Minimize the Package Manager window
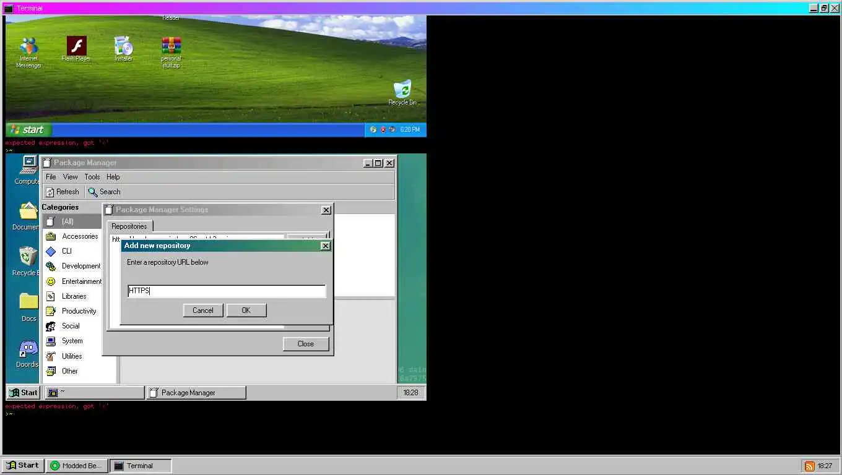This screenshot has width=842, height=475. click(x=368, y=163)
